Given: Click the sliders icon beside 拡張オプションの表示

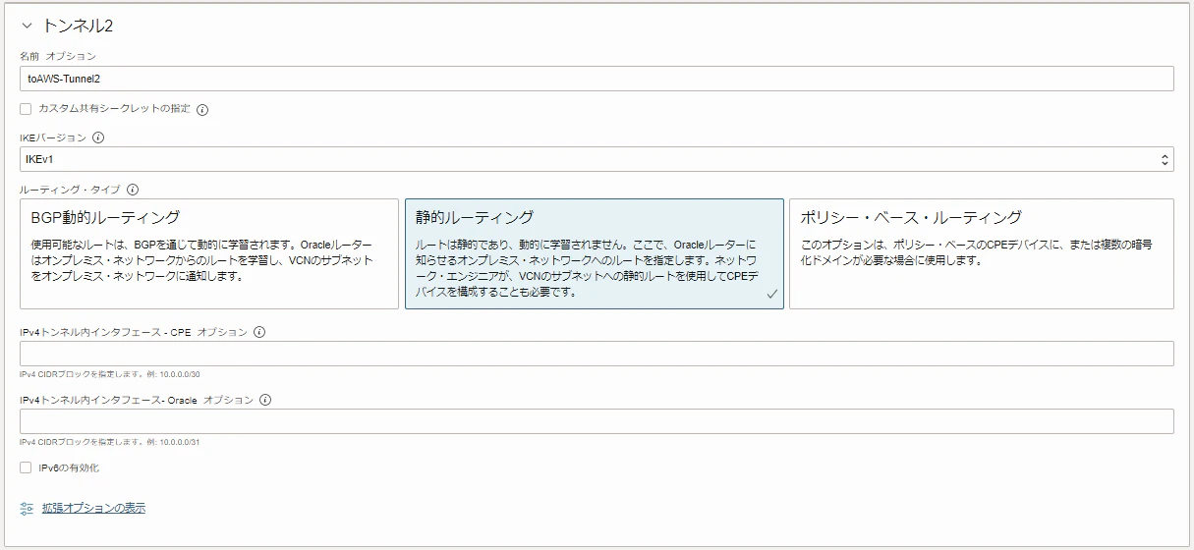Looking at the screenshot, I should point(27,508).
